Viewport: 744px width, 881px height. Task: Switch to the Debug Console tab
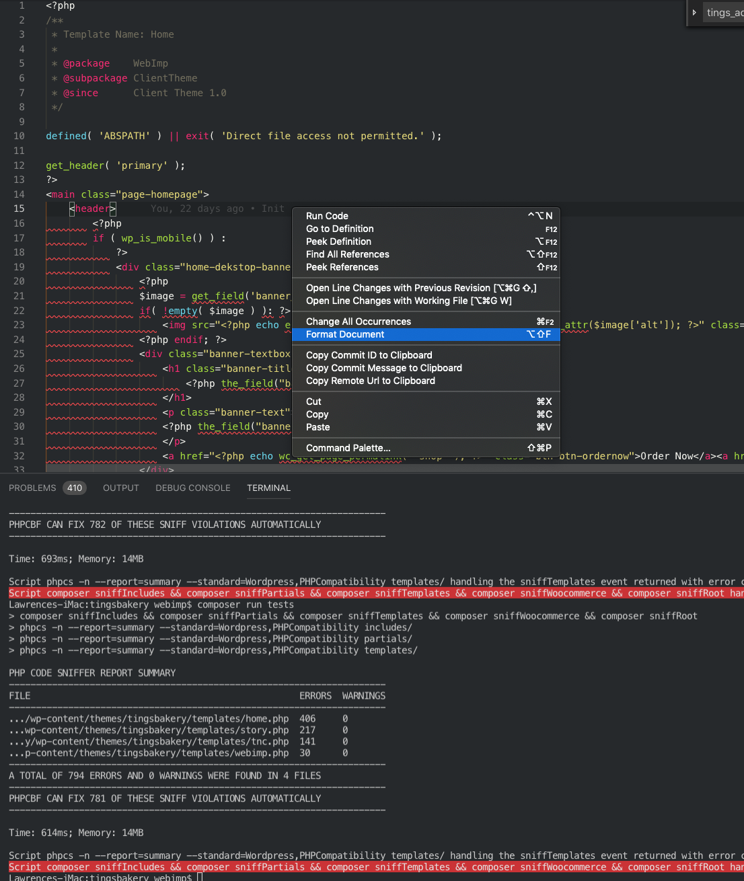tap(193, 488)
